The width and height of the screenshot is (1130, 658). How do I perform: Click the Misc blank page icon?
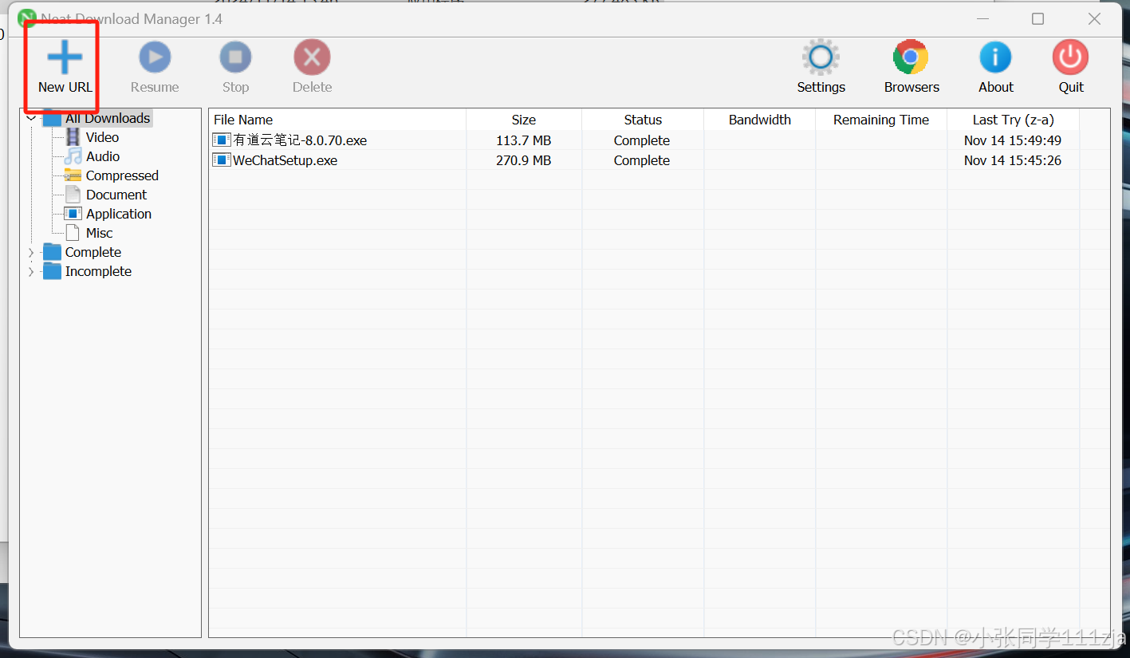[73, 233]
